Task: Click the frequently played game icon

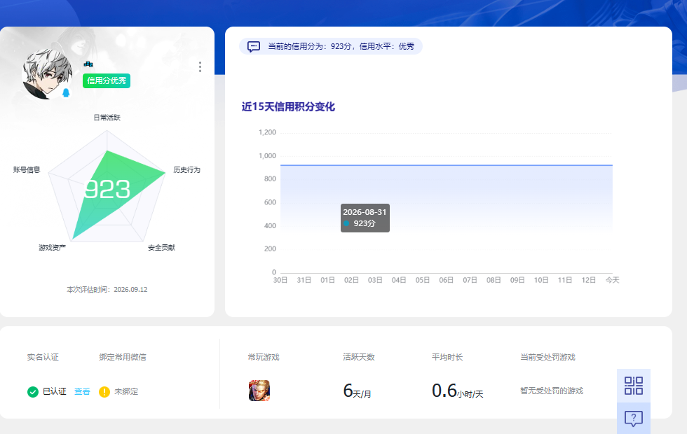Action: [259, 391]
